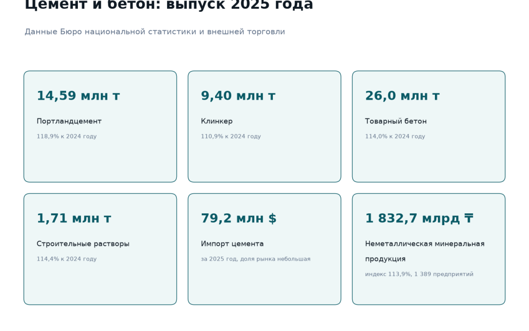This screenshot has height=331, width=529.
Task: Select the '26,0 млн т' value
Action: [402, 96]
